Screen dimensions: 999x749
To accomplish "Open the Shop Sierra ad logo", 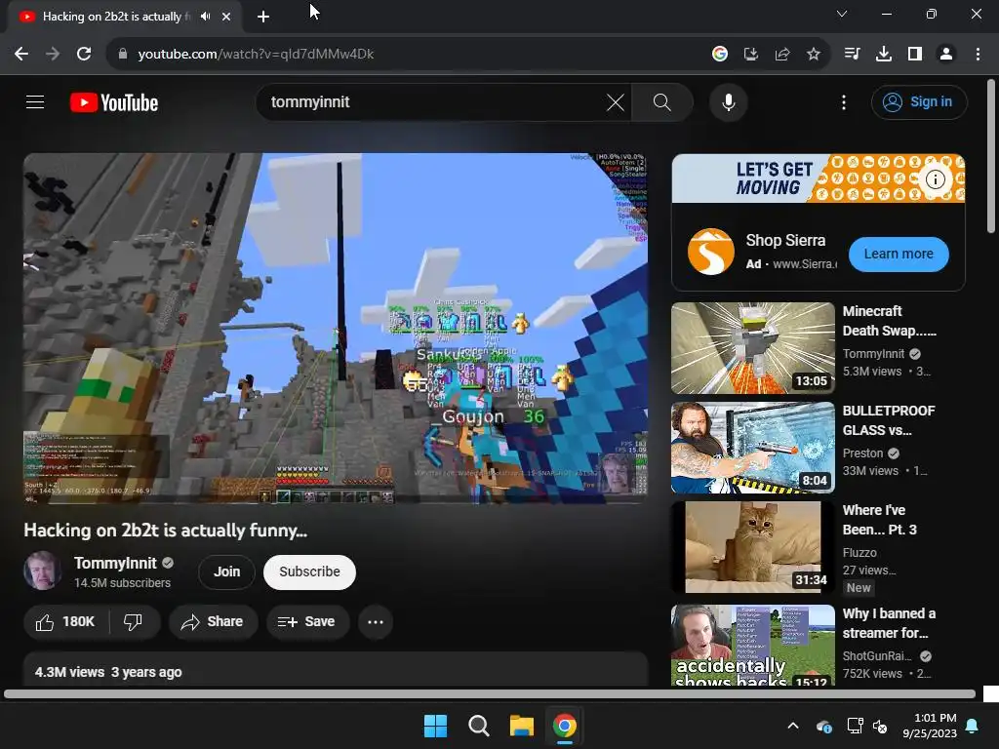I will (710, 252).
